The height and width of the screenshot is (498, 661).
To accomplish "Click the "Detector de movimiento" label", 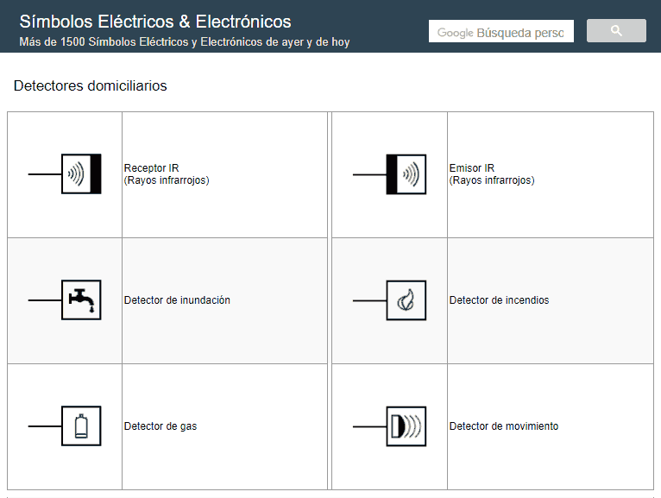I will coord(503,426).
